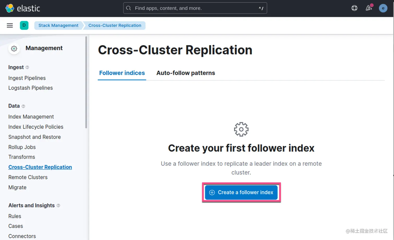Screen dimensions: 394x240
Task: Open Transforms in sidebar
Action: (x=22, y=157)
